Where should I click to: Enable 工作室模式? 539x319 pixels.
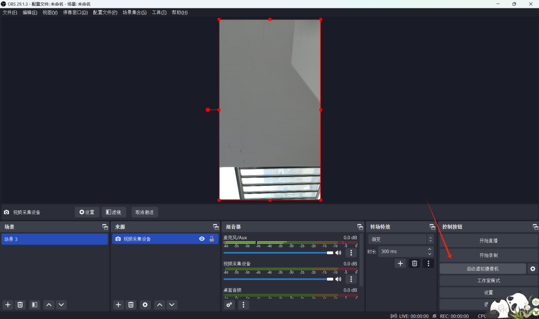coord(488,280)
